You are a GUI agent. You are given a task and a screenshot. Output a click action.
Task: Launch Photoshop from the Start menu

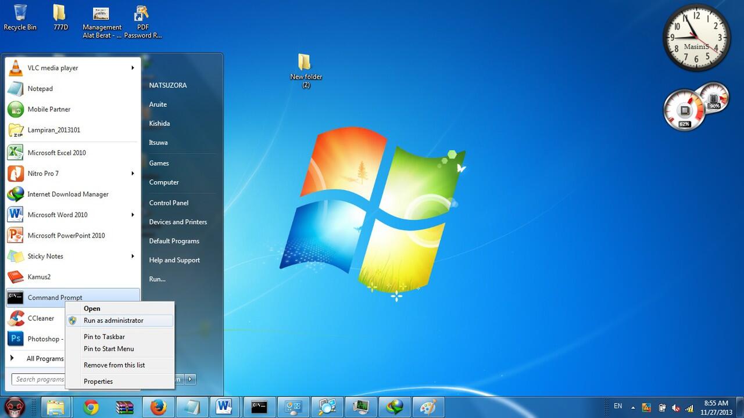pyautogui.click(x=35, y=339)
